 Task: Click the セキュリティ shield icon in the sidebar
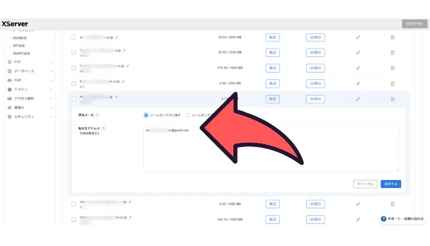[10, 116]
